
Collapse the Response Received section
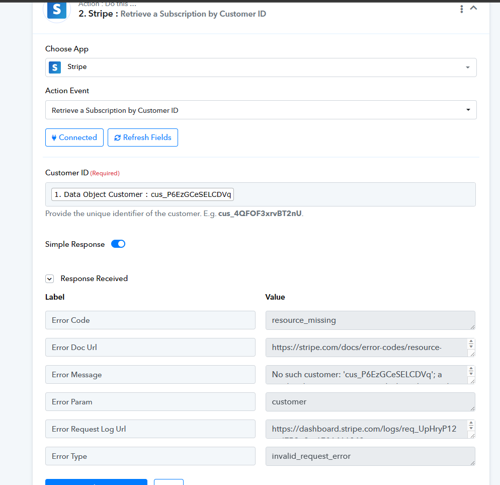(x=49, y=279)
